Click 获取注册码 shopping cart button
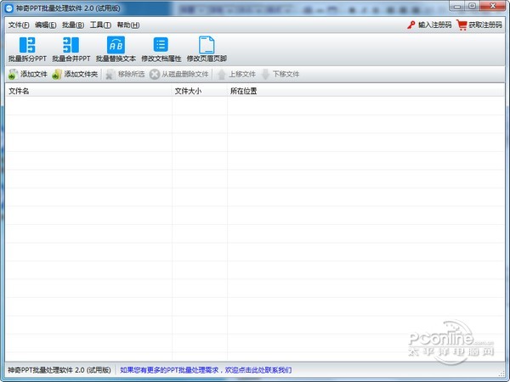 pyautogui.click(x=479, y=25)
